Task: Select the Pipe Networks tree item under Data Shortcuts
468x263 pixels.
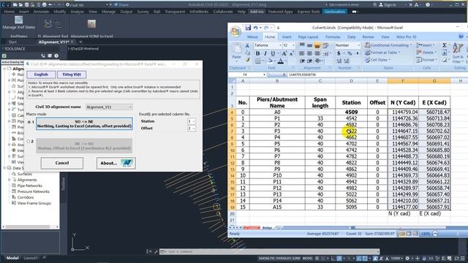Action: (x=29, y=186)
